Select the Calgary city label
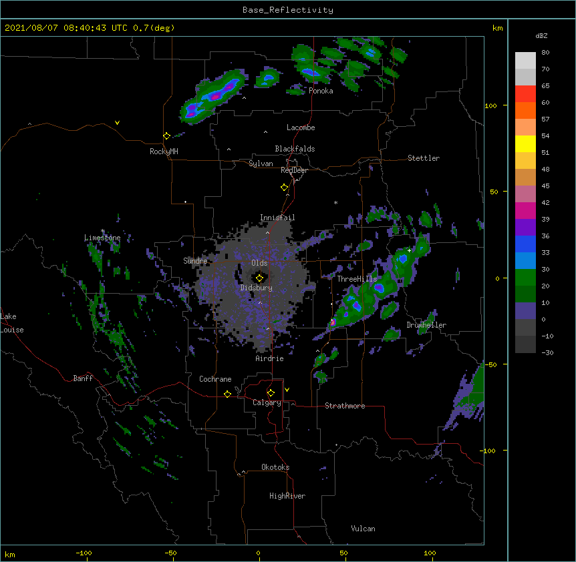Viewport: 576px width, 562px height. pyautogui.click(x=267, y=402)
